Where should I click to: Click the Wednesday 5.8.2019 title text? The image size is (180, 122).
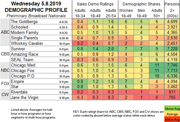pos(36,4)
